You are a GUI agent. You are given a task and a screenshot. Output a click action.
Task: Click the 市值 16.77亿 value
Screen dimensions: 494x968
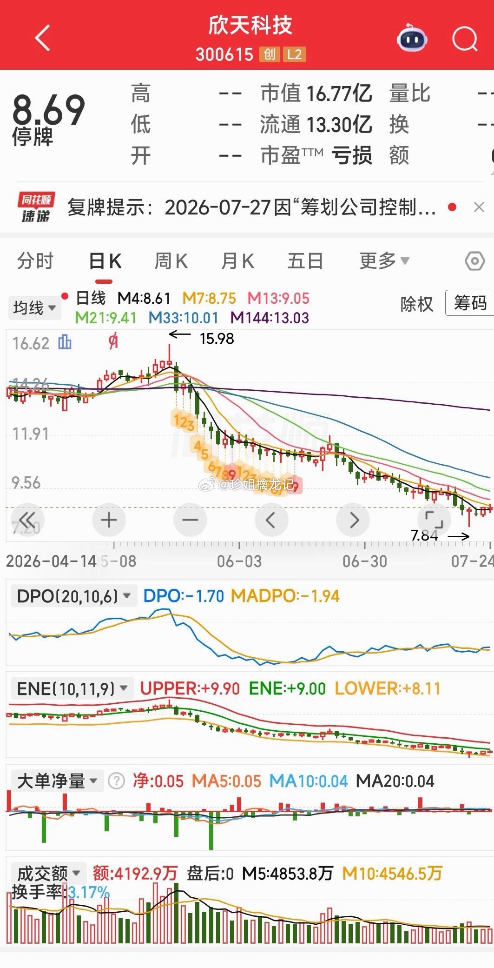pos(316,93)
